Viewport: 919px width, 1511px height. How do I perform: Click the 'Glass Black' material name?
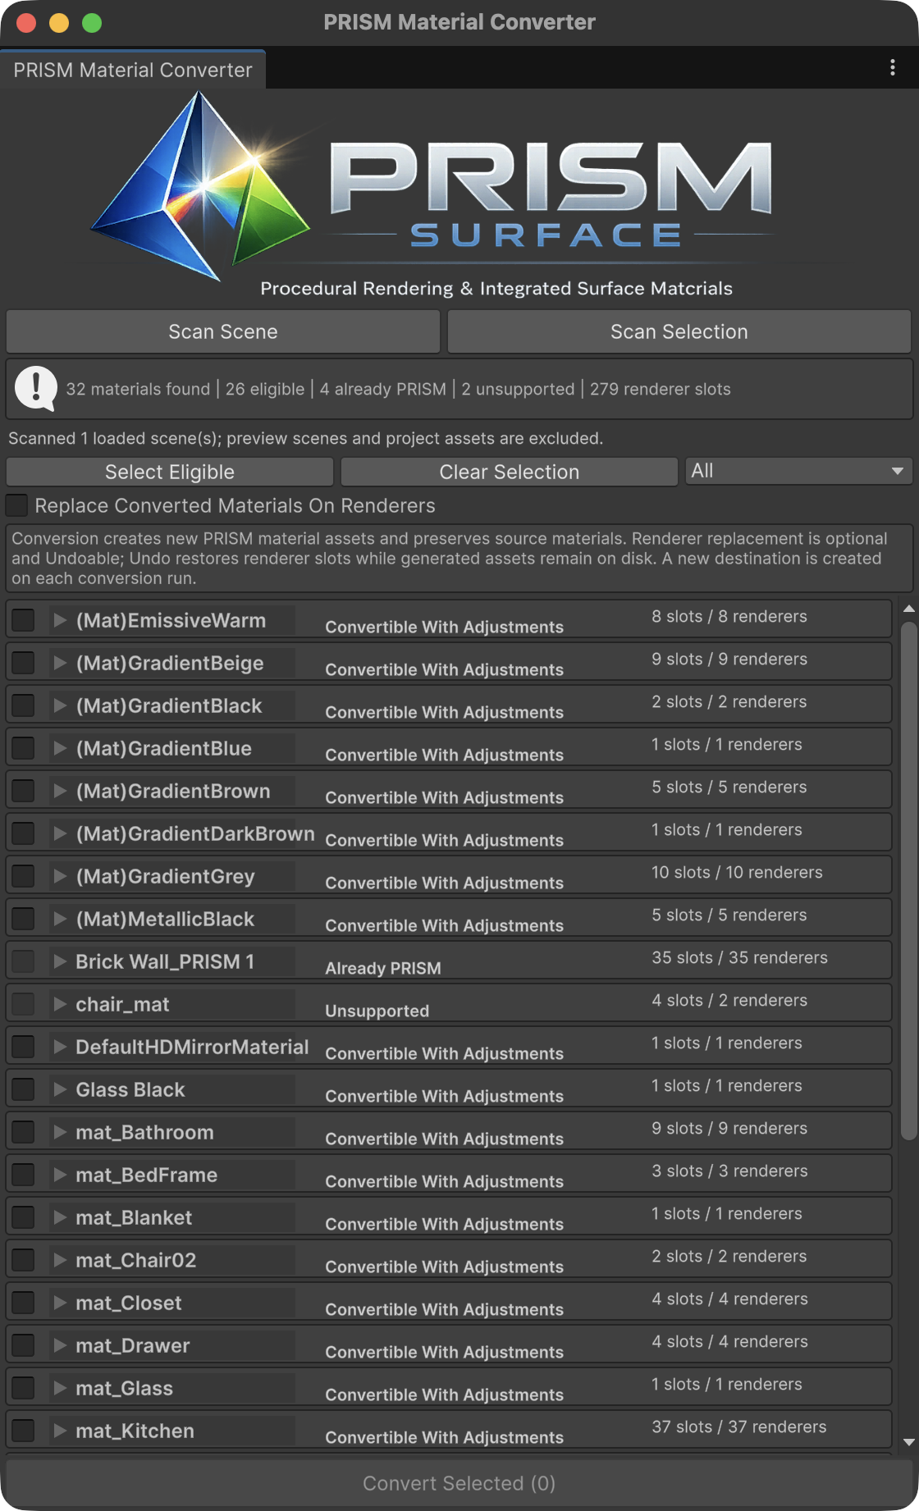click(130, 1089)
